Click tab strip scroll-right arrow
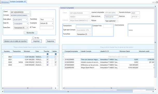The image size is (158, 94). click(155, 2)
